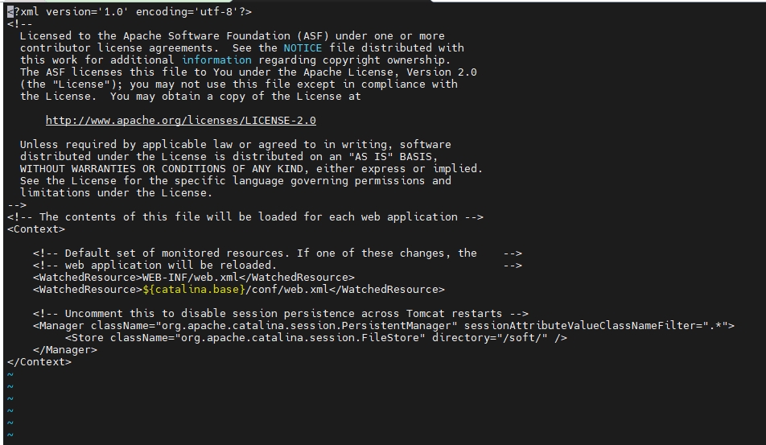
Task: Click the 'Uncomment this to disable session persistence' comment
Action: tap(280, 314)
